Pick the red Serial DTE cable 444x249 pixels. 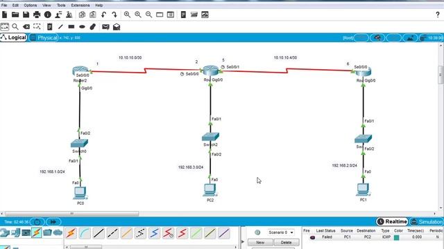tap(182, 233)
